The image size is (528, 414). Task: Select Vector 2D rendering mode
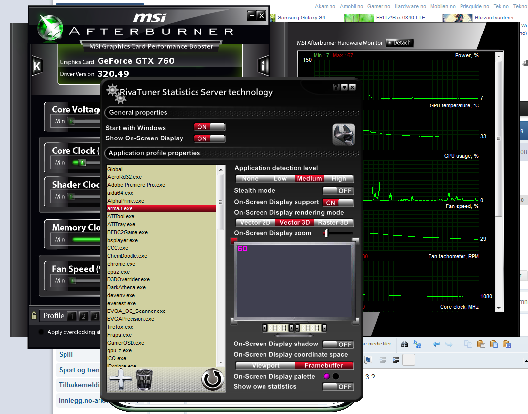[x=255, y=223]
